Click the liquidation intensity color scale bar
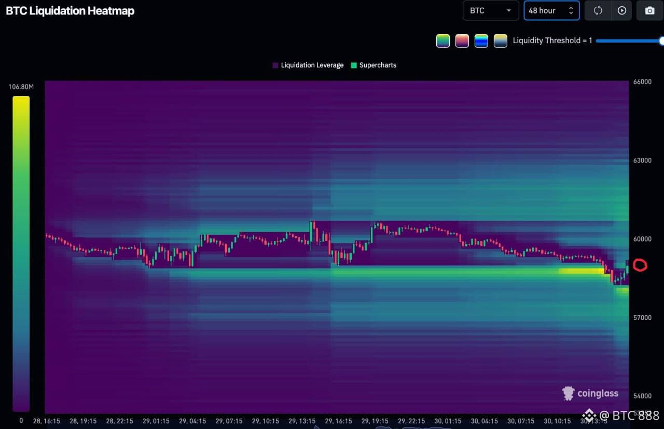This screenshot has height=429, width=664. [21, 253]
